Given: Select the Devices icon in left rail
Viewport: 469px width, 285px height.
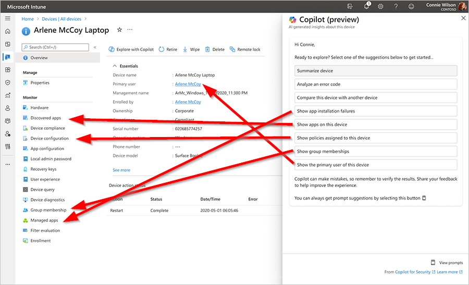Looking at the screenshot, I should tap(8, 57).
